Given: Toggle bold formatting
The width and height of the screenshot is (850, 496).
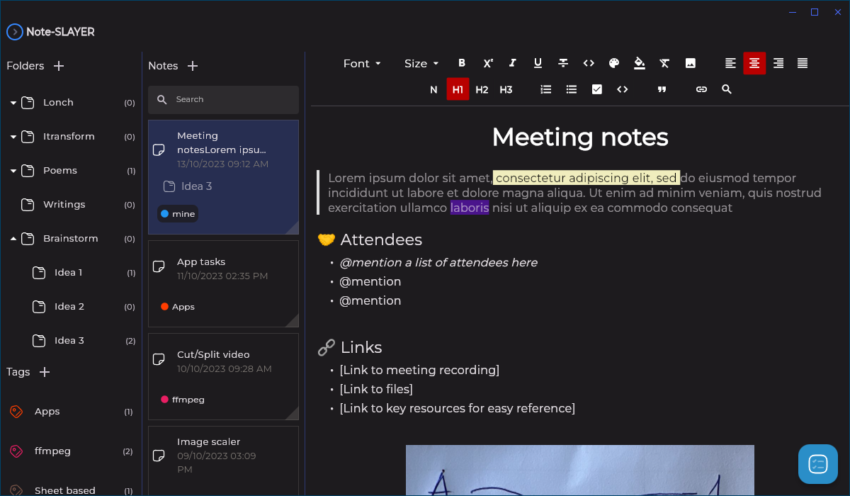Looking at the screenshot, I should pos(462,63).
